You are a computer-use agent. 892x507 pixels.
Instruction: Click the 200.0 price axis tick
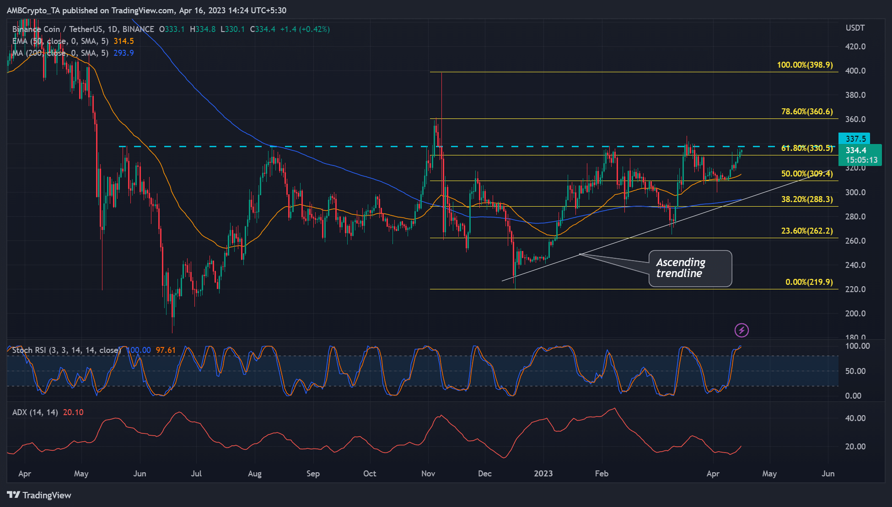click(x=855, y=313)
